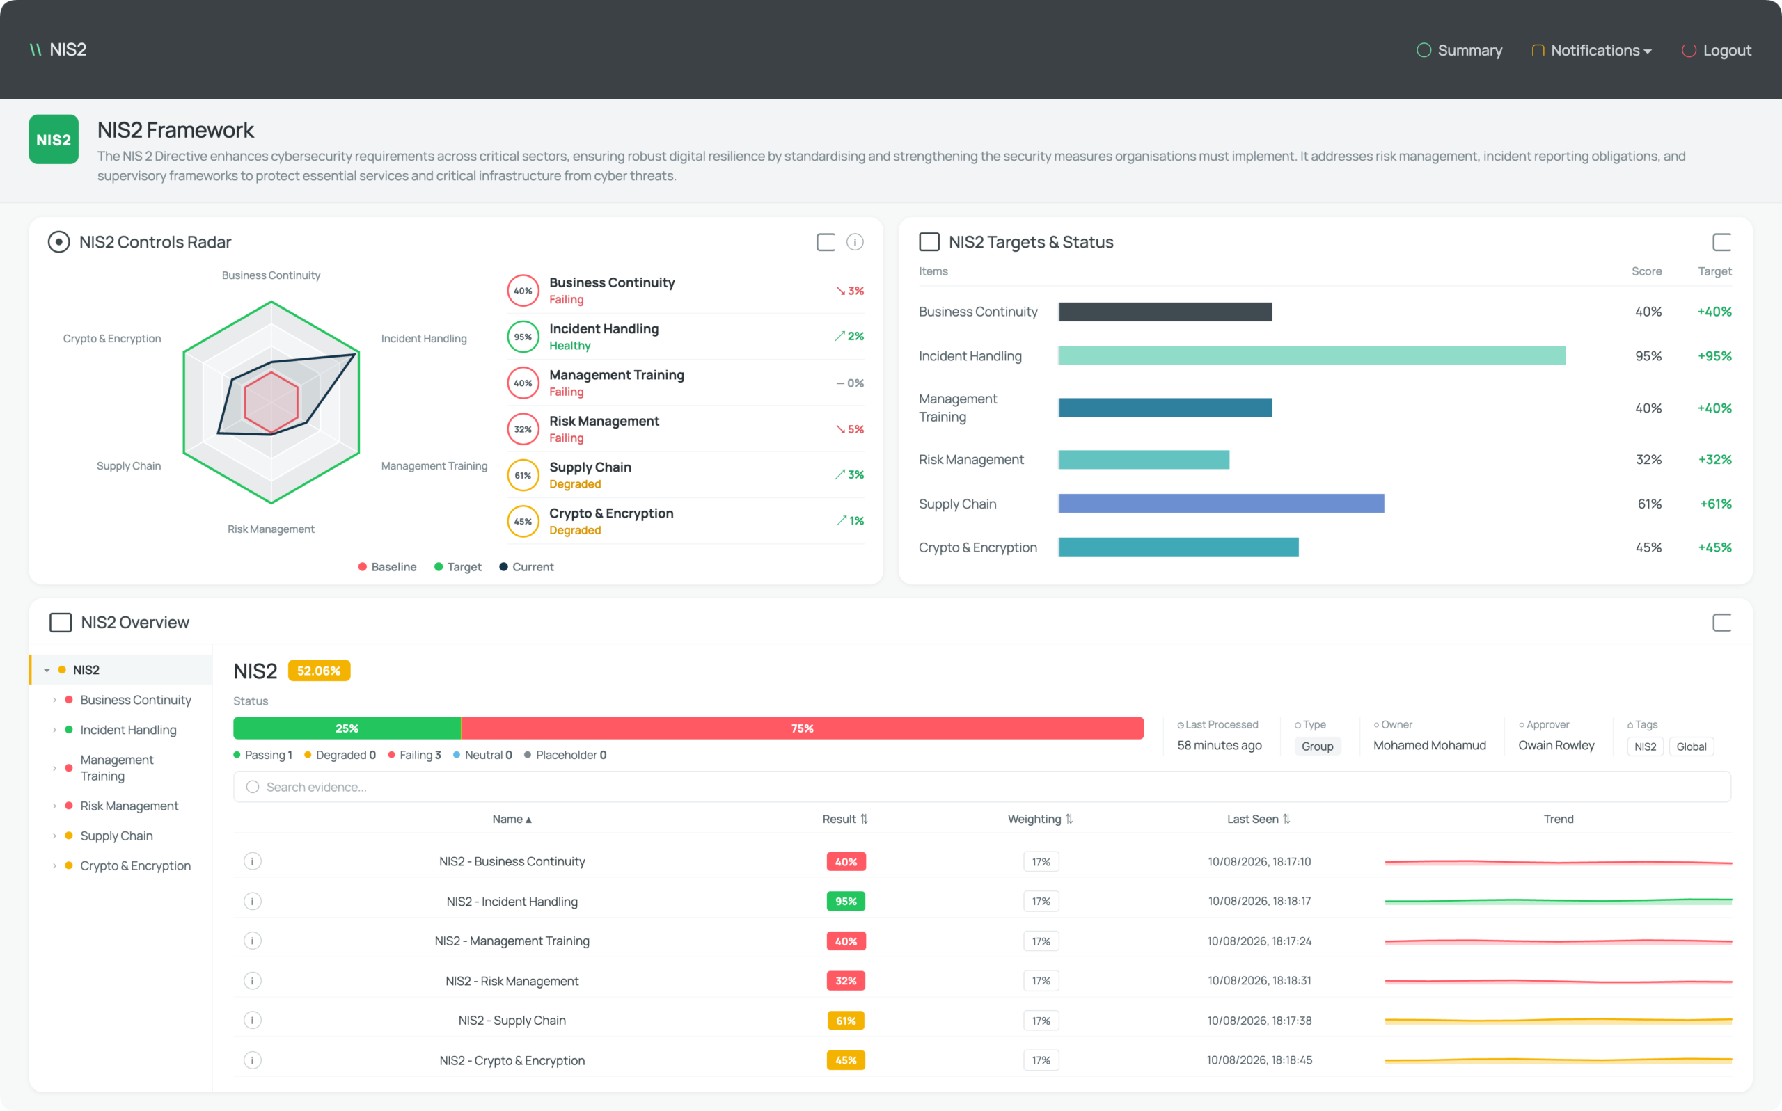Expand the Management Training tree node
1782x1111 pixels.
pyautogui.click(x=54, y=768)
